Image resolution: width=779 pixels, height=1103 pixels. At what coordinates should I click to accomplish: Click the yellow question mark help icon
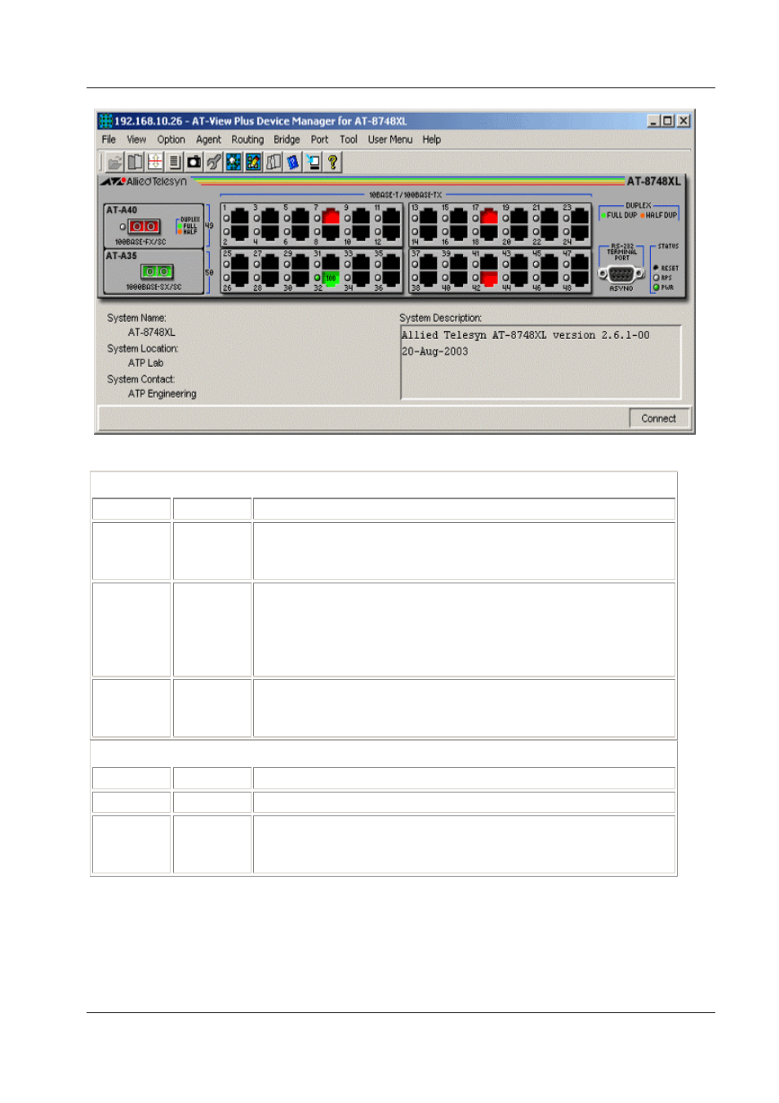pyautogui.click(x=332, y=162)
